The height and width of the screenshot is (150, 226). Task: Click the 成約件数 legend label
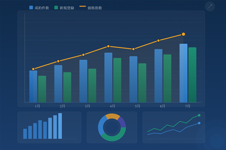click(x=42, y=8)
